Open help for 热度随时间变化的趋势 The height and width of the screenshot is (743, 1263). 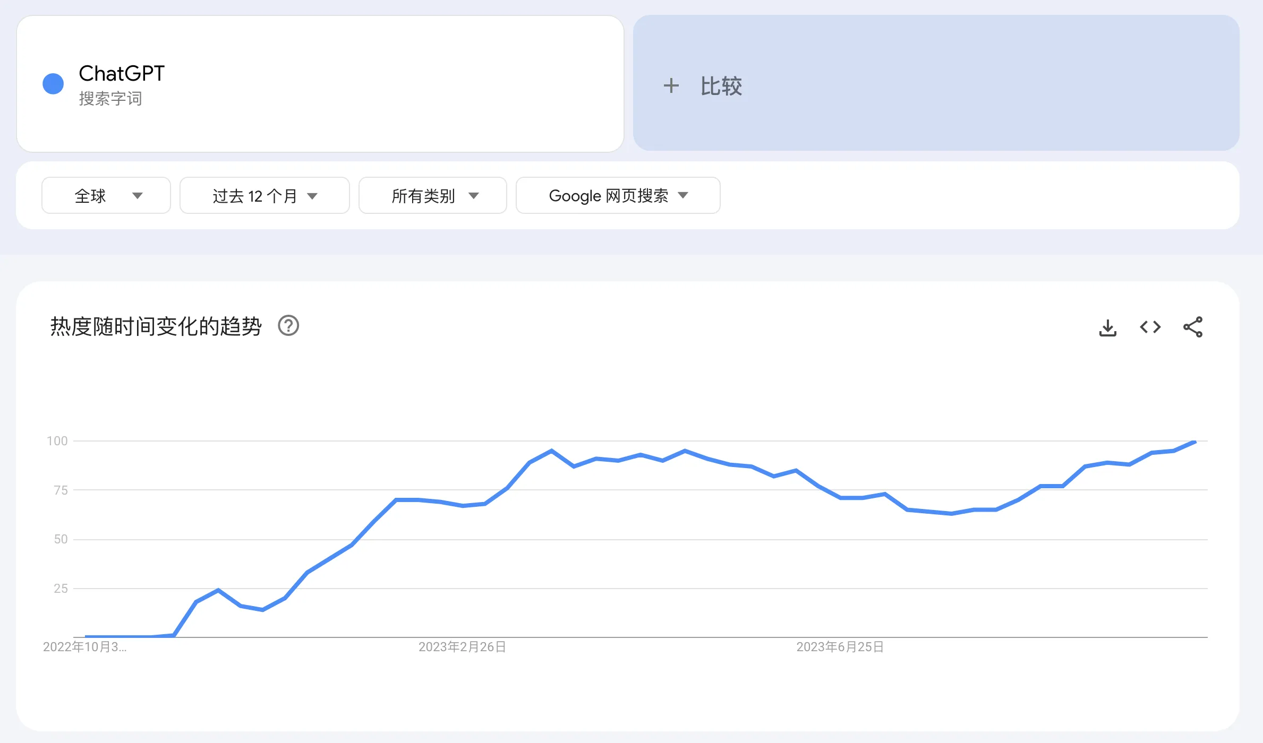288,326
